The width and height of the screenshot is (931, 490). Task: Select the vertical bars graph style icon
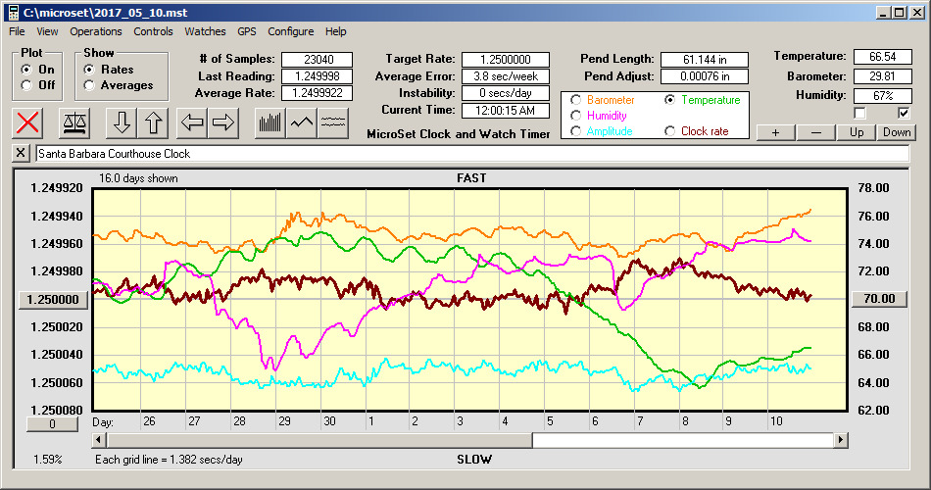pyautogui.click(x=269, y=122)
